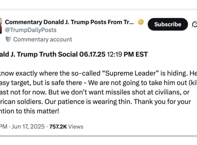Click the "Views" label
The height and width of the screenshot is (145, 197).
(76, 126)
